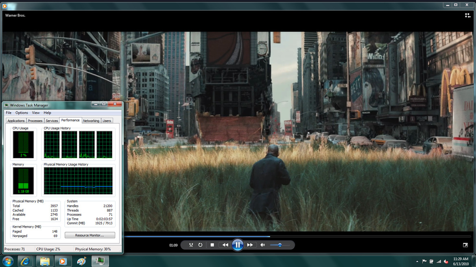Click Media Player title bar icon
Image resolution: width=476 pixels, height=267 pixels.
[x=4, y=6]
